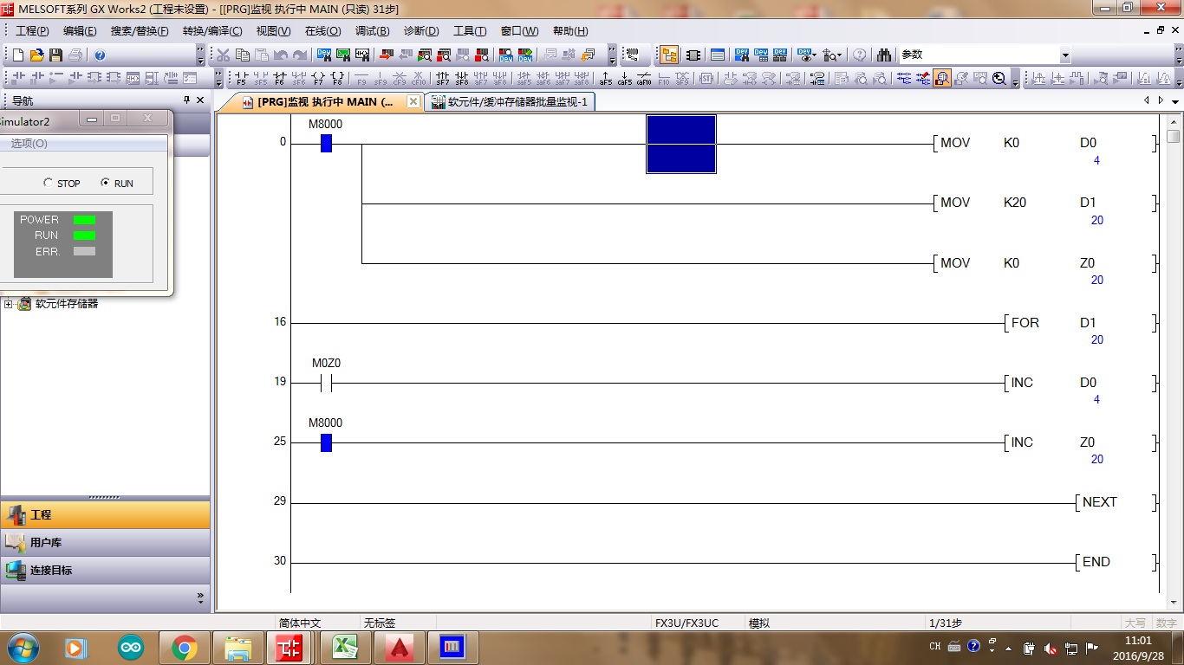This screenshot has height=665, width=1184.
Task: Click the Navigation tree view toolbar icon
Action: tap(669, 55)
